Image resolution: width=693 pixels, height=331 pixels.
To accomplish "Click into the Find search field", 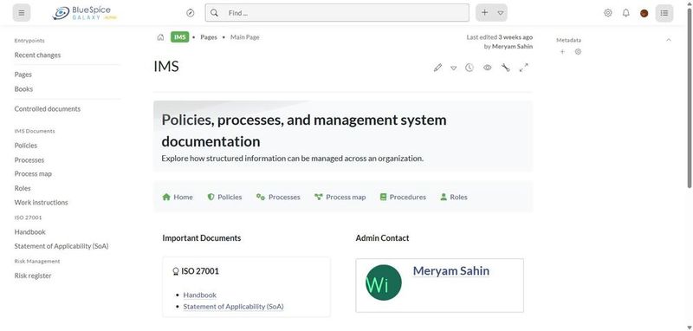I will click(337, 13).
